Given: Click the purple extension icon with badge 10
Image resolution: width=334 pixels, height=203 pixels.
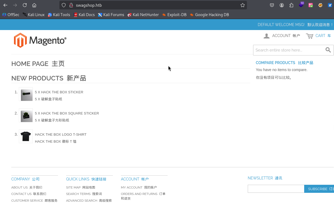Looking at the screenshot, I should tap(301, 5).
